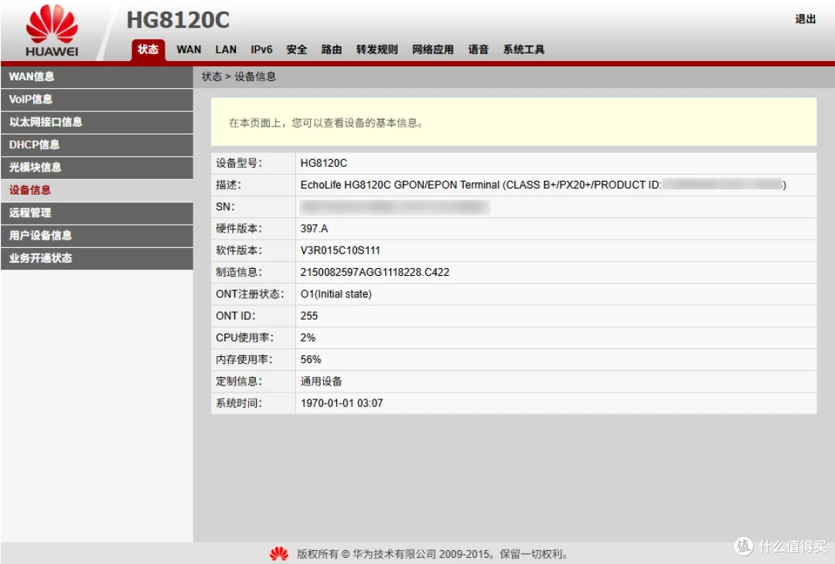Select VoIP信息 in the sidebar
The width and height of the screenshot is (835, 564).
coord(97,100)
